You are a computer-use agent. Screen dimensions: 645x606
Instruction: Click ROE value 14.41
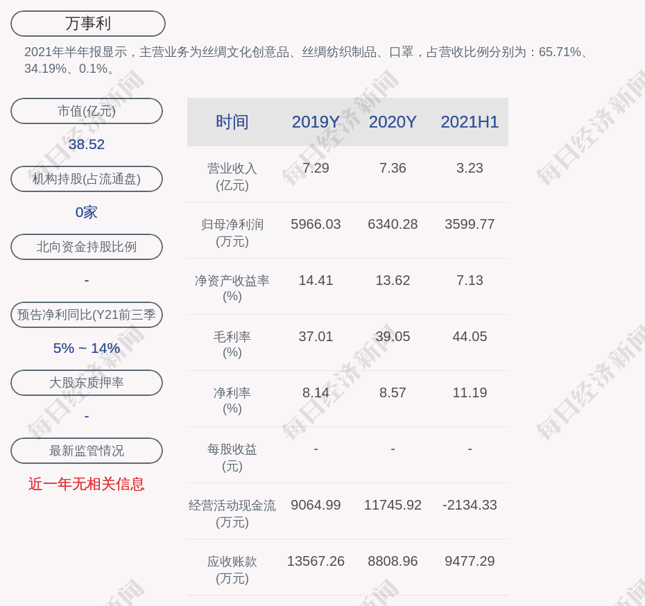316,280
